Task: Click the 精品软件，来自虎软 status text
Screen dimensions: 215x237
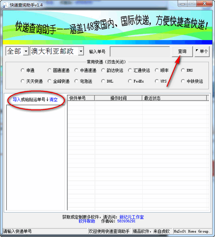Action: [151, 231]
